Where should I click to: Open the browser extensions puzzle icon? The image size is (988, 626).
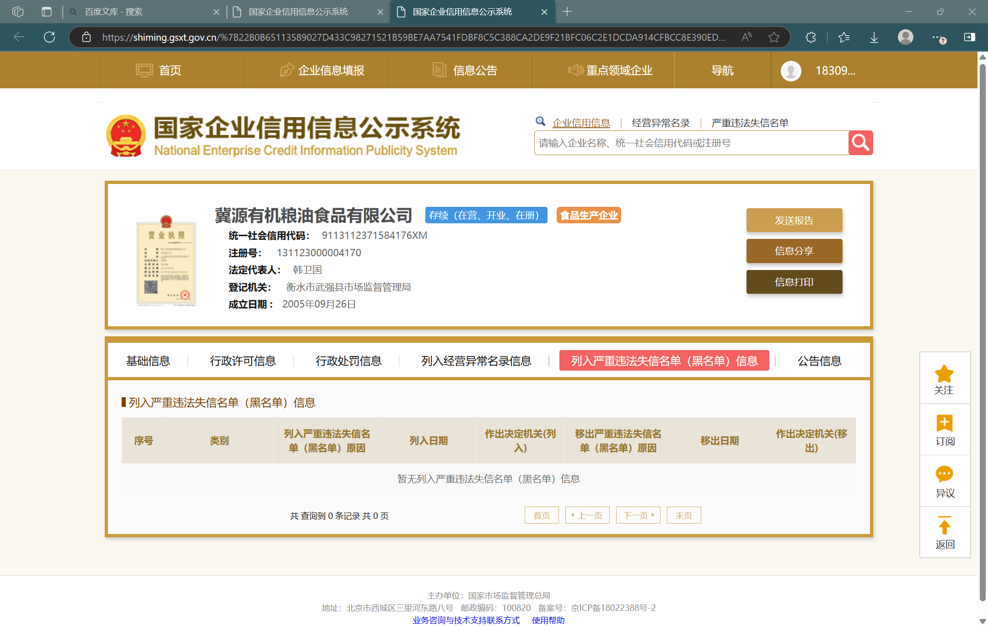tap(811, 37)
